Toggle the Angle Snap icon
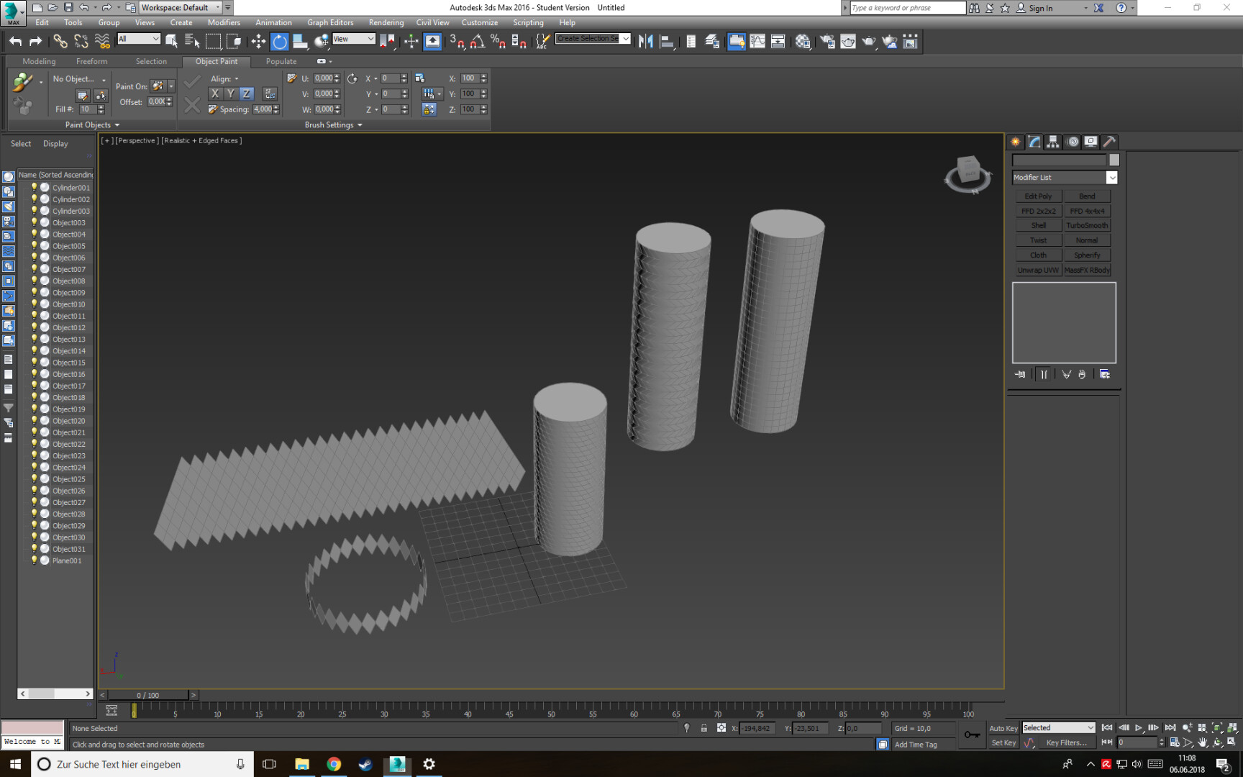The width and height of the screenshot is (1243, 777). (477, 42)
